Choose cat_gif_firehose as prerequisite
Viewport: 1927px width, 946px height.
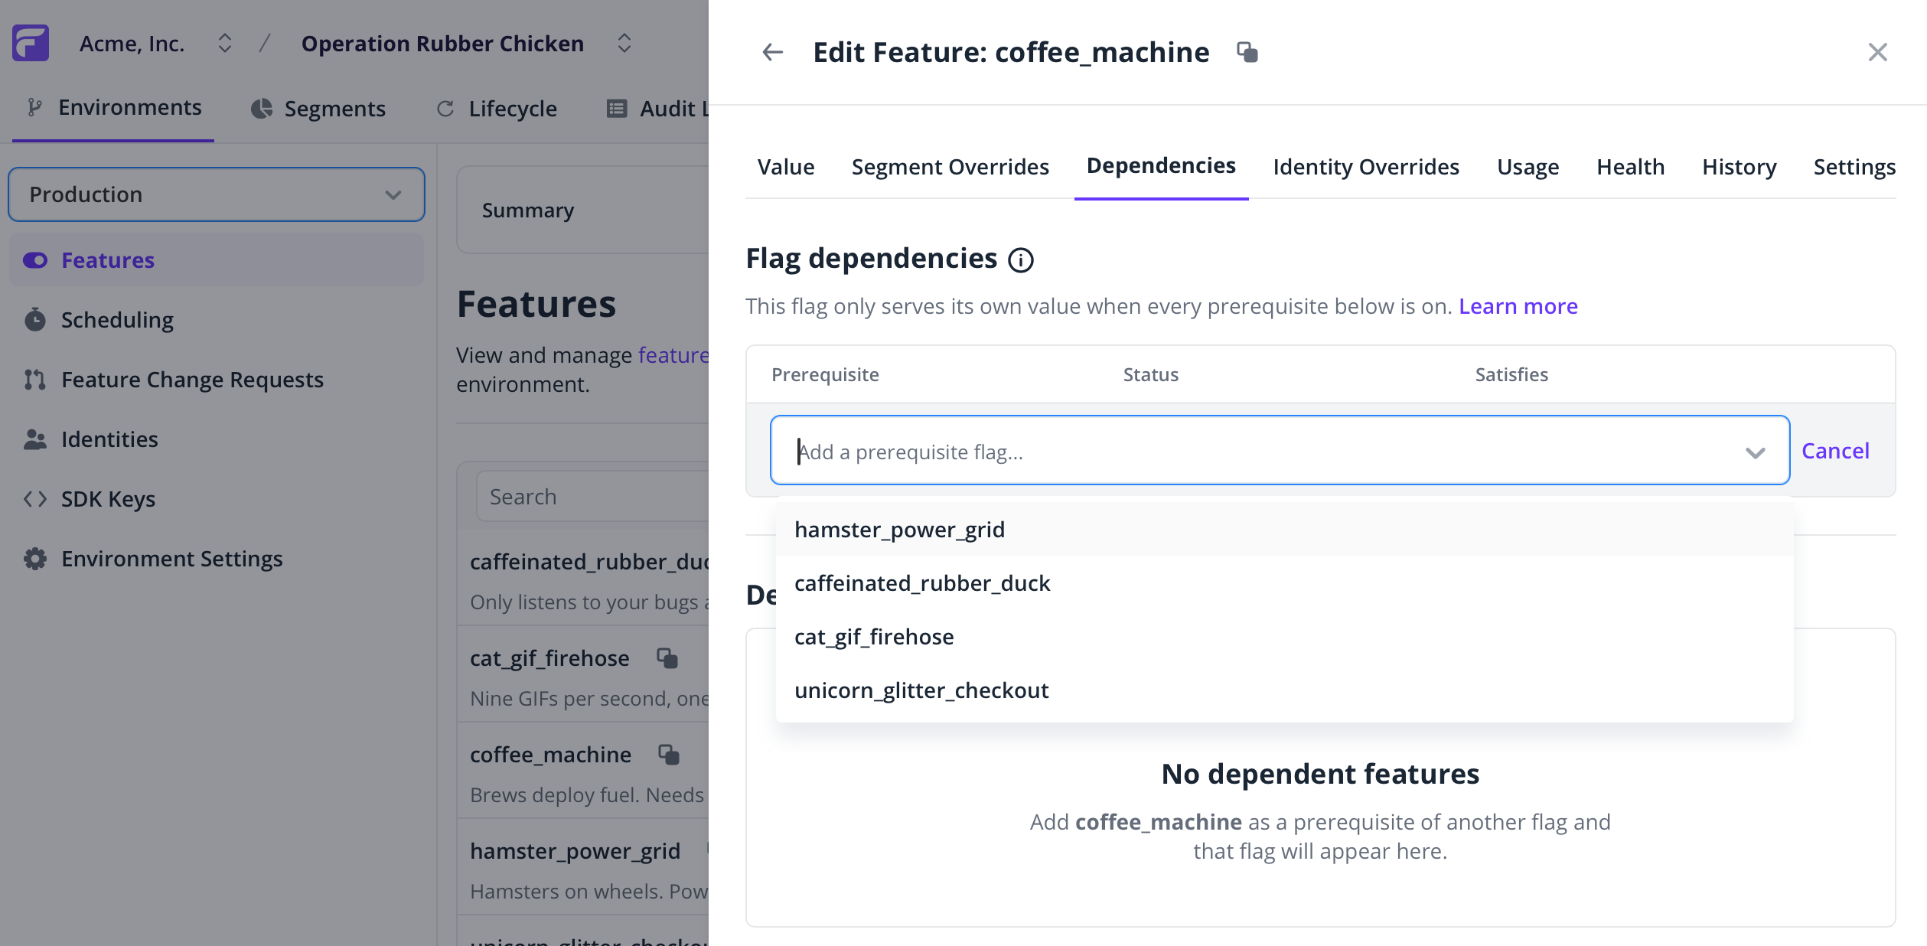pyautogui.click(x=1284, y=637)
